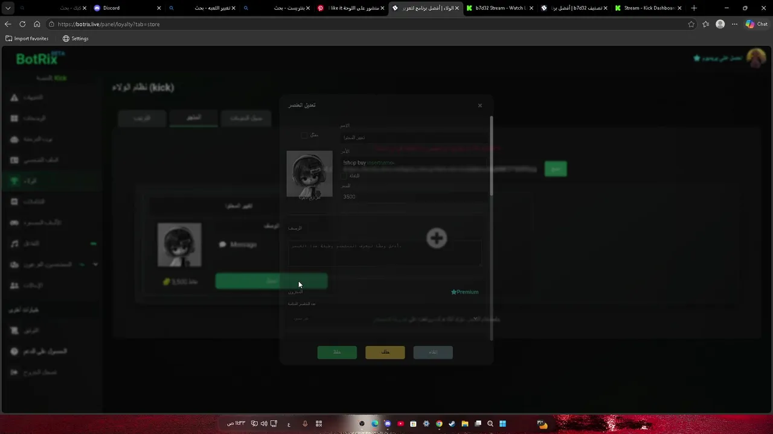
Task: Change the price field showing 3500
Action: [414, 197]
